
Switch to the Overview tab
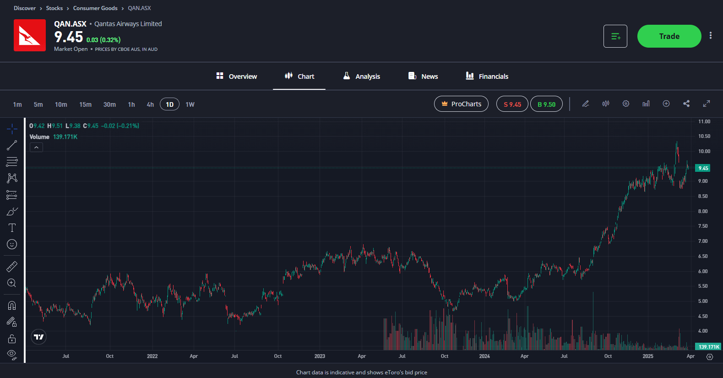tap(237, 76)
